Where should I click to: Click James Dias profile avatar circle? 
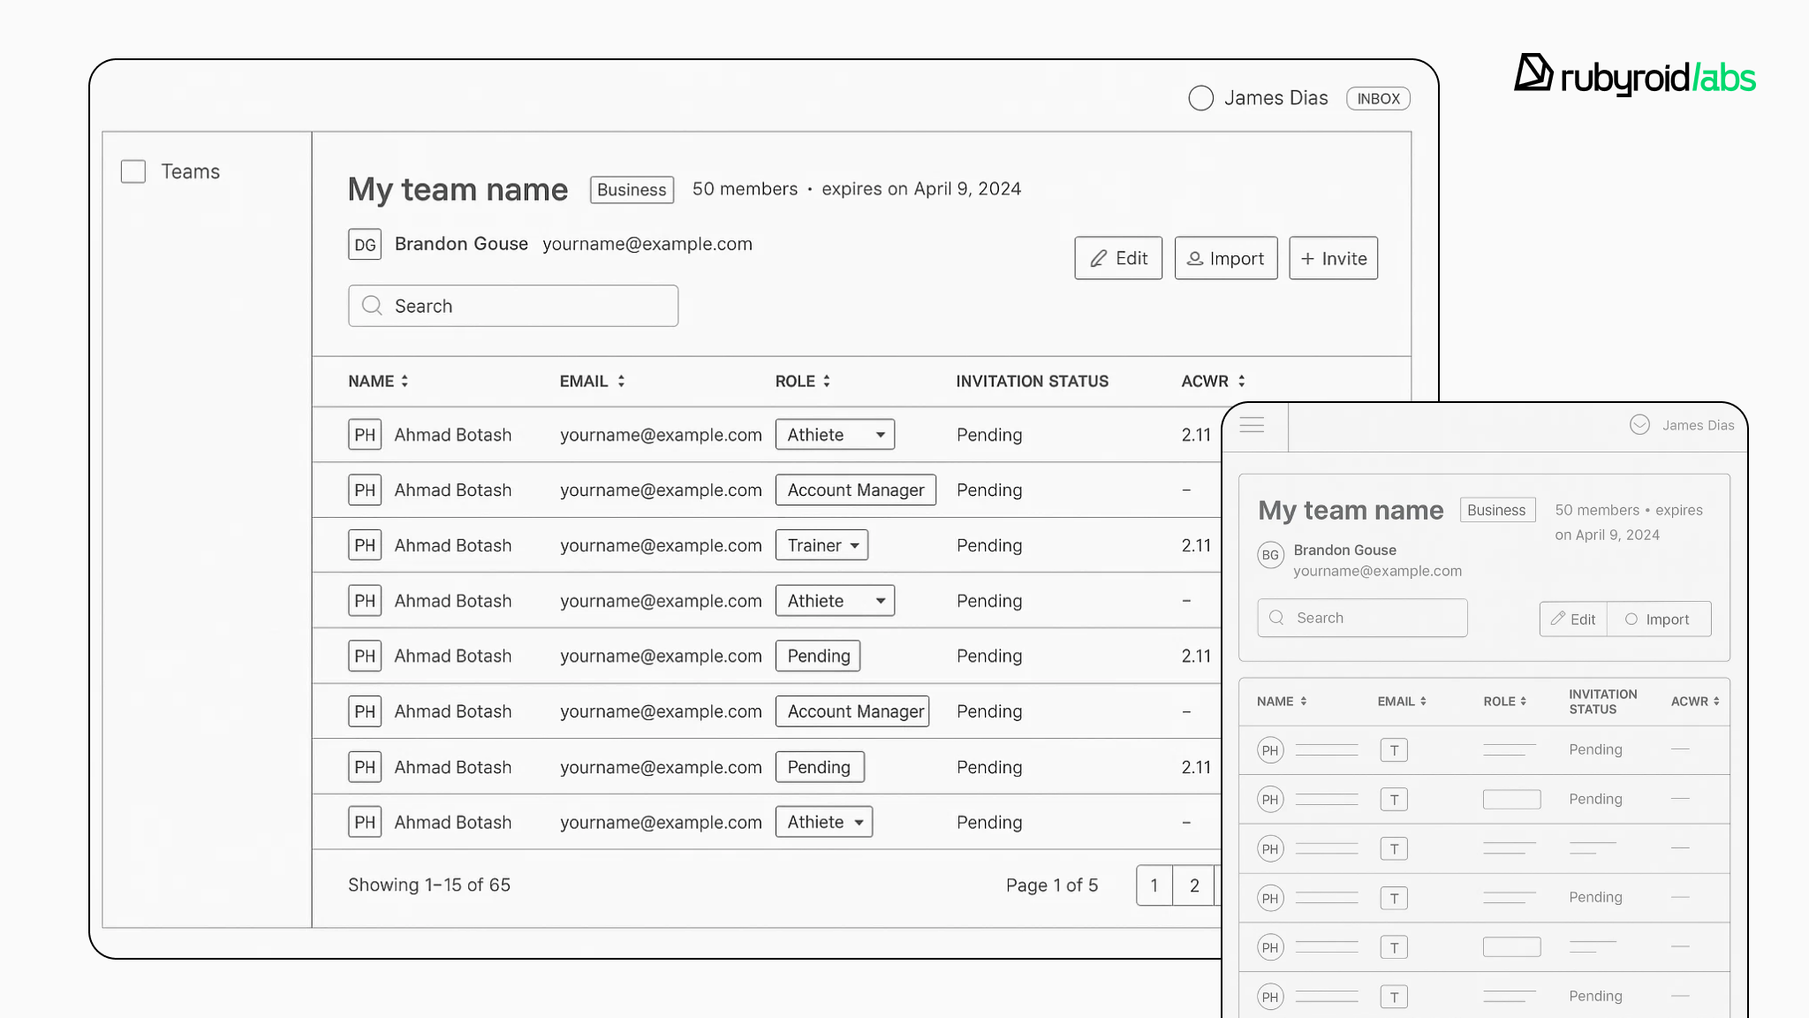pyautogui.click(x=1200, y=98)
